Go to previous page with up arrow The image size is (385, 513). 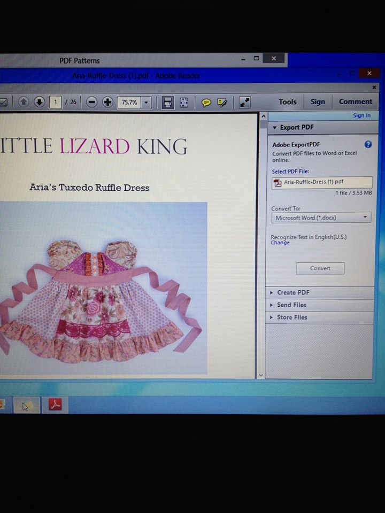[x=23, y=102]
